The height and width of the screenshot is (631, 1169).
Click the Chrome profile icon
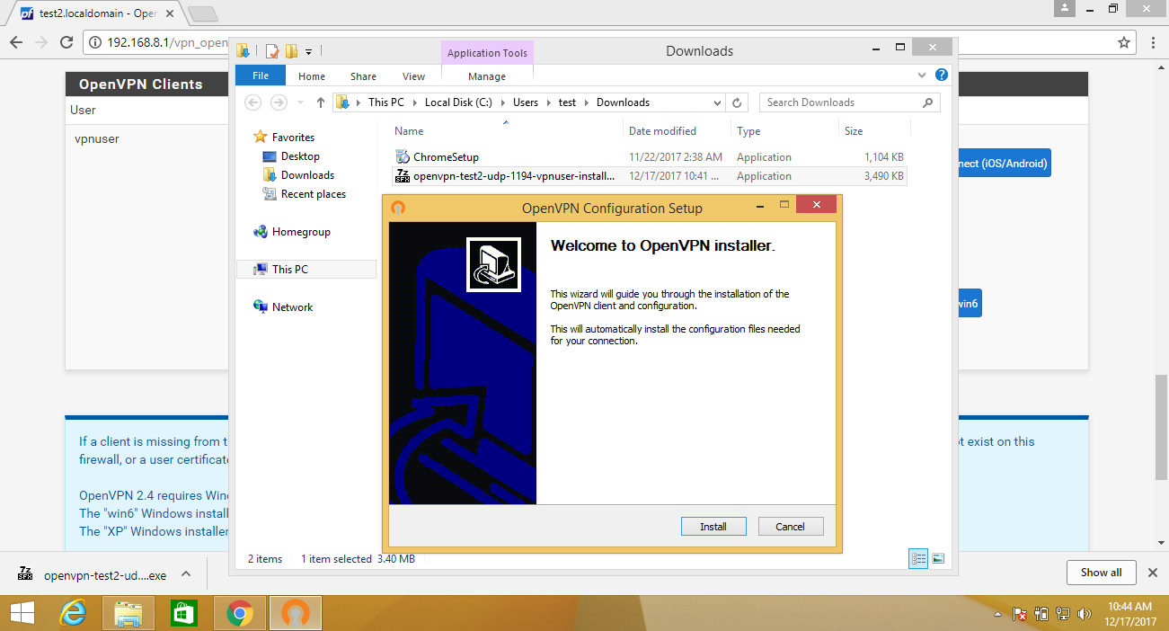point(1065,8)
